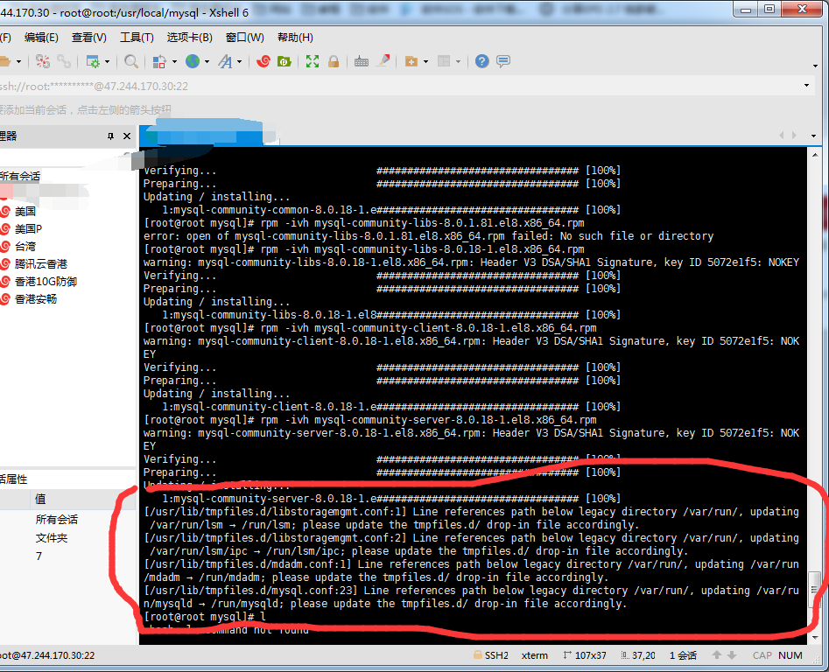Connect to the 腾讯云香港 session
The image size is (829, 672).
[40, 263]
